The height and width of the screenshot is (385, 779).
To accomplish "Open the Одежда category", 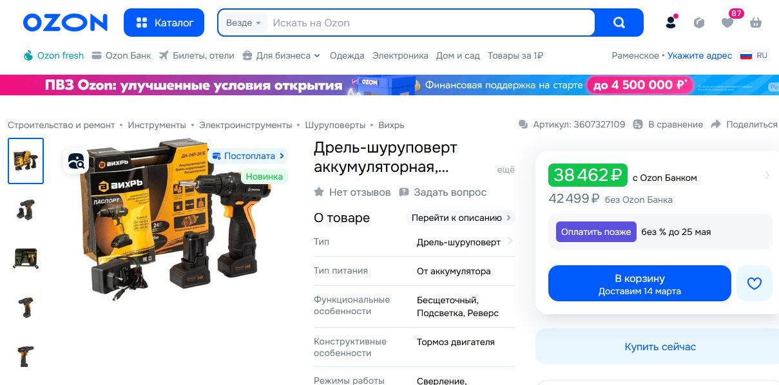I will coord(347,55).
